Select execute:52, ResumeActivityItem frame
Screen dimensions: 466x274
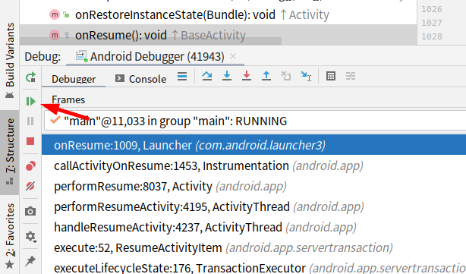point(253,248)
